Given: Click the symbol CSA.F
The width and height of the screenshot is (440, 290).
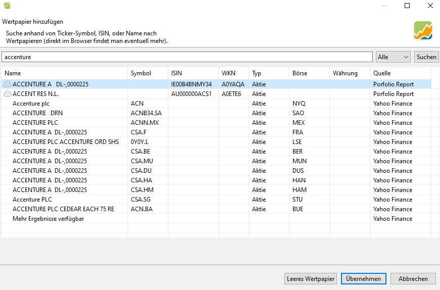Looking at the screenshot, I should [138, 132].
